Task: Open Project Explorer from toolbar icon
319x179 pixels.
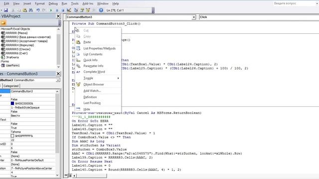Action: pos(76,10)
